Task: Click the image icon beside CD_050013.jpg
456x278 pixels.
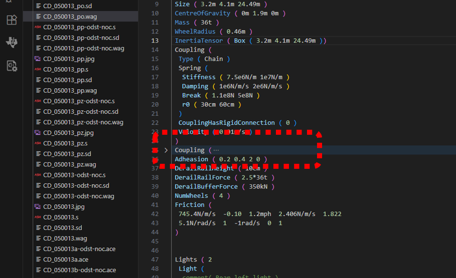Action: [38, 206]
